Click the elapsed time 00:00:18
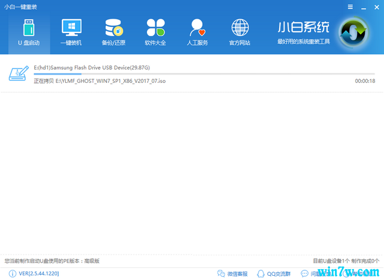 click(365, 81)
